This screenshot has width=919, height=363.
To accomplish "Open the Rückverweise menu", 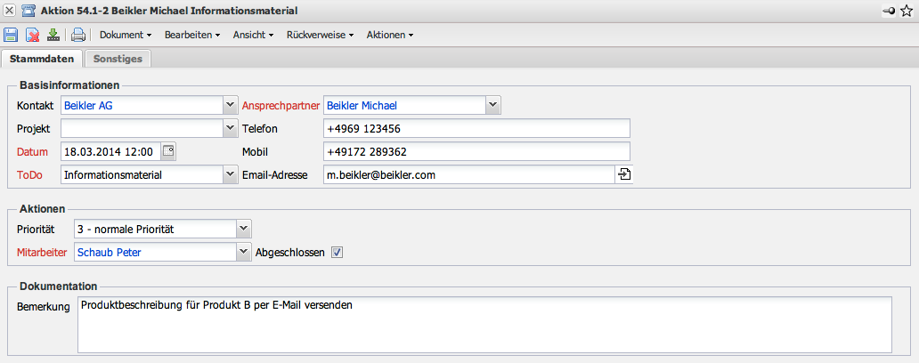I will pyautogui.click(x=320, y=35).
